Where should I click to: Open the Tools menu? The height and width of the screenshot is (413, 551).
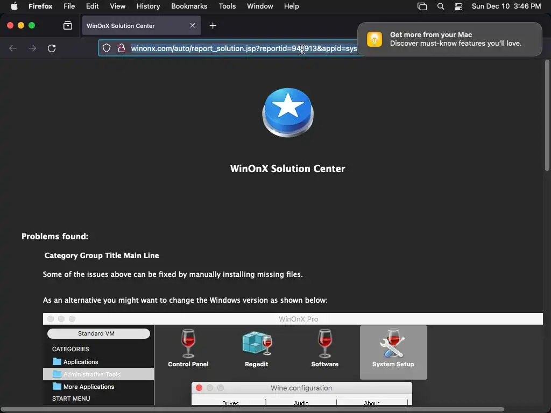227,6
